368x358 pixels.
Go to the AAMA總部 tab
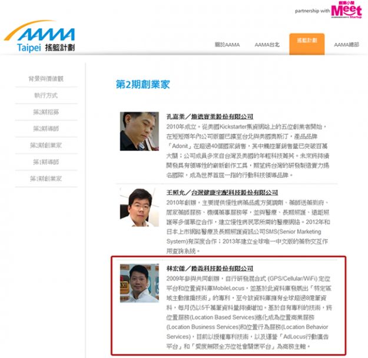click(x=346, y=44)
